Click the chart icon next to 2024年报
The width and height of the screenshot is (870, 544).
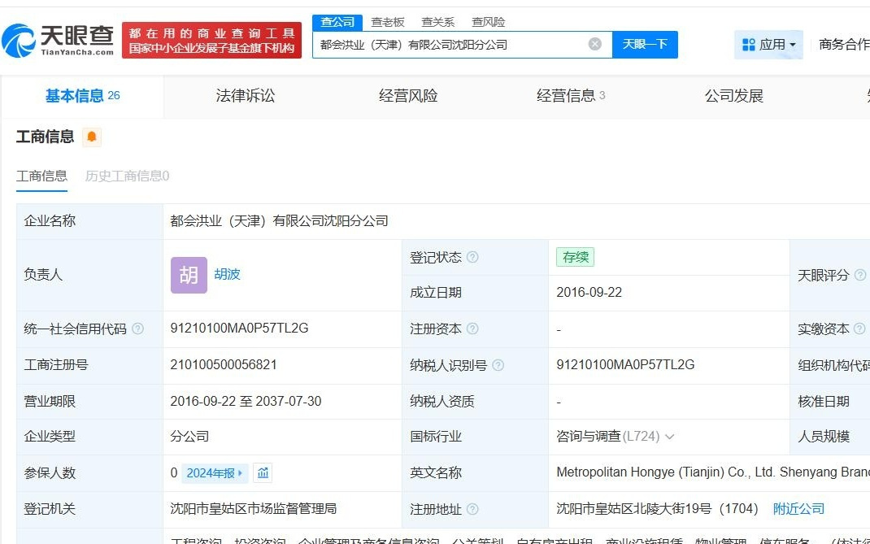click(x=262, y=472)
